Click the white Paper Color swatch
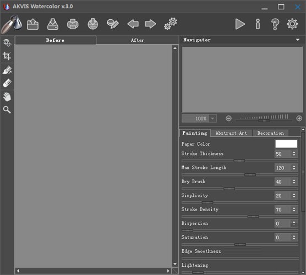 coord(286,144)
